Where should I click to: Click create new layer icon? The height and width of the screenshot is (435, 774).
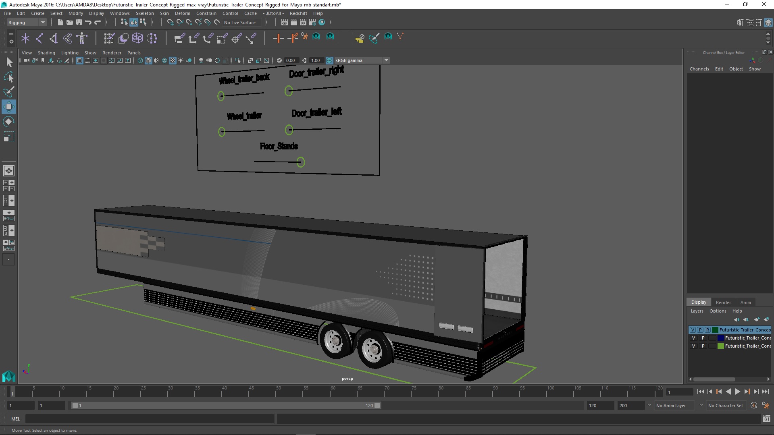coord(757,319)
